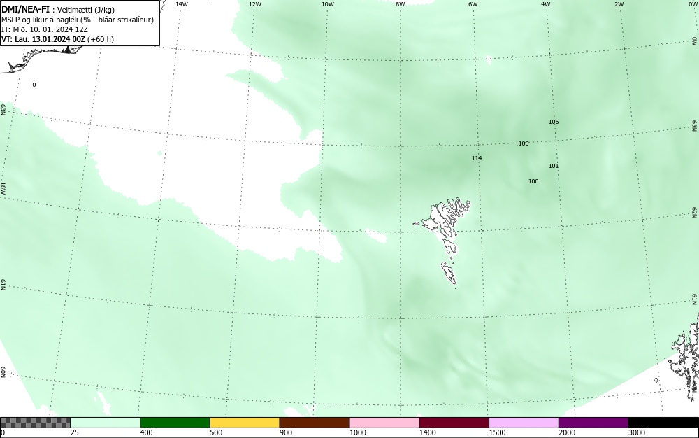Click the Veltimætti (J/kg) text
699x438 pixels.
click(86, 10)
